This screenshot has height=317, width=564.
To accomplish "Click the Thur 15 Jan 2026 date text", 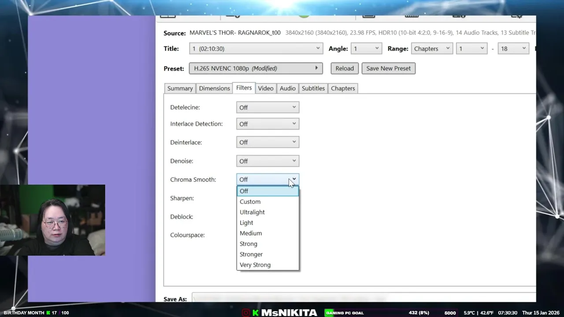I will click(x=541, y=313).
